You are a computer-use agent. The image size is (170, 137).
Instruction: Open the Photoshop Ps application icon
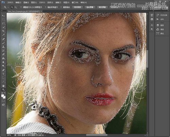coord(3,2)
